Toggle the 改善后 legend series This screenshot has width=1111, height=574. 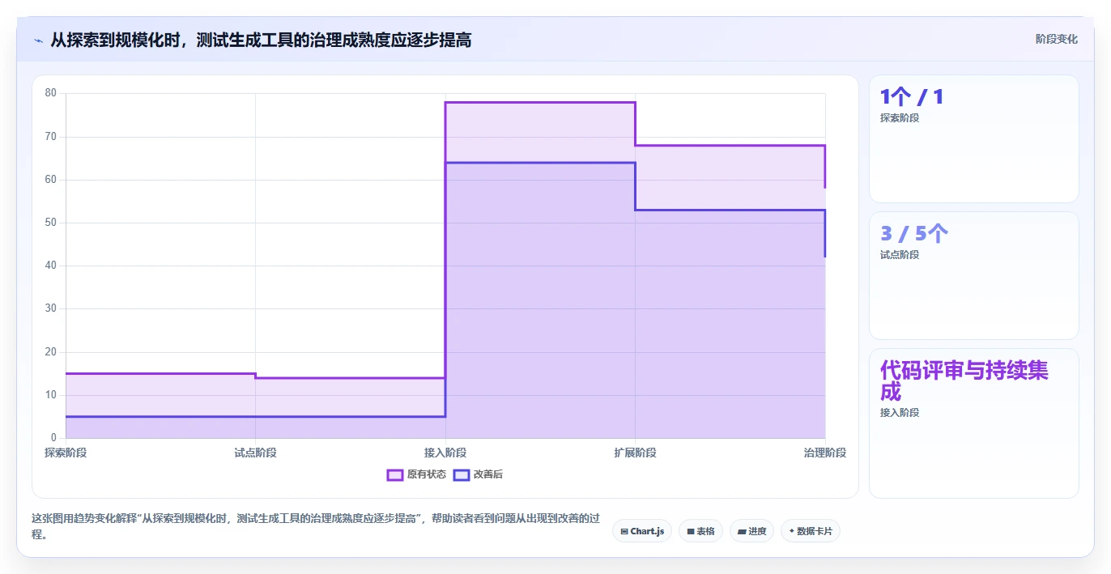478,474
